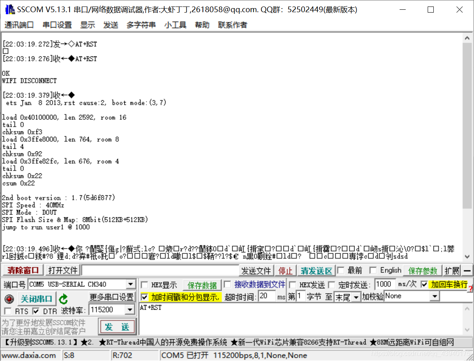Click the 停止 stop button

286,270
